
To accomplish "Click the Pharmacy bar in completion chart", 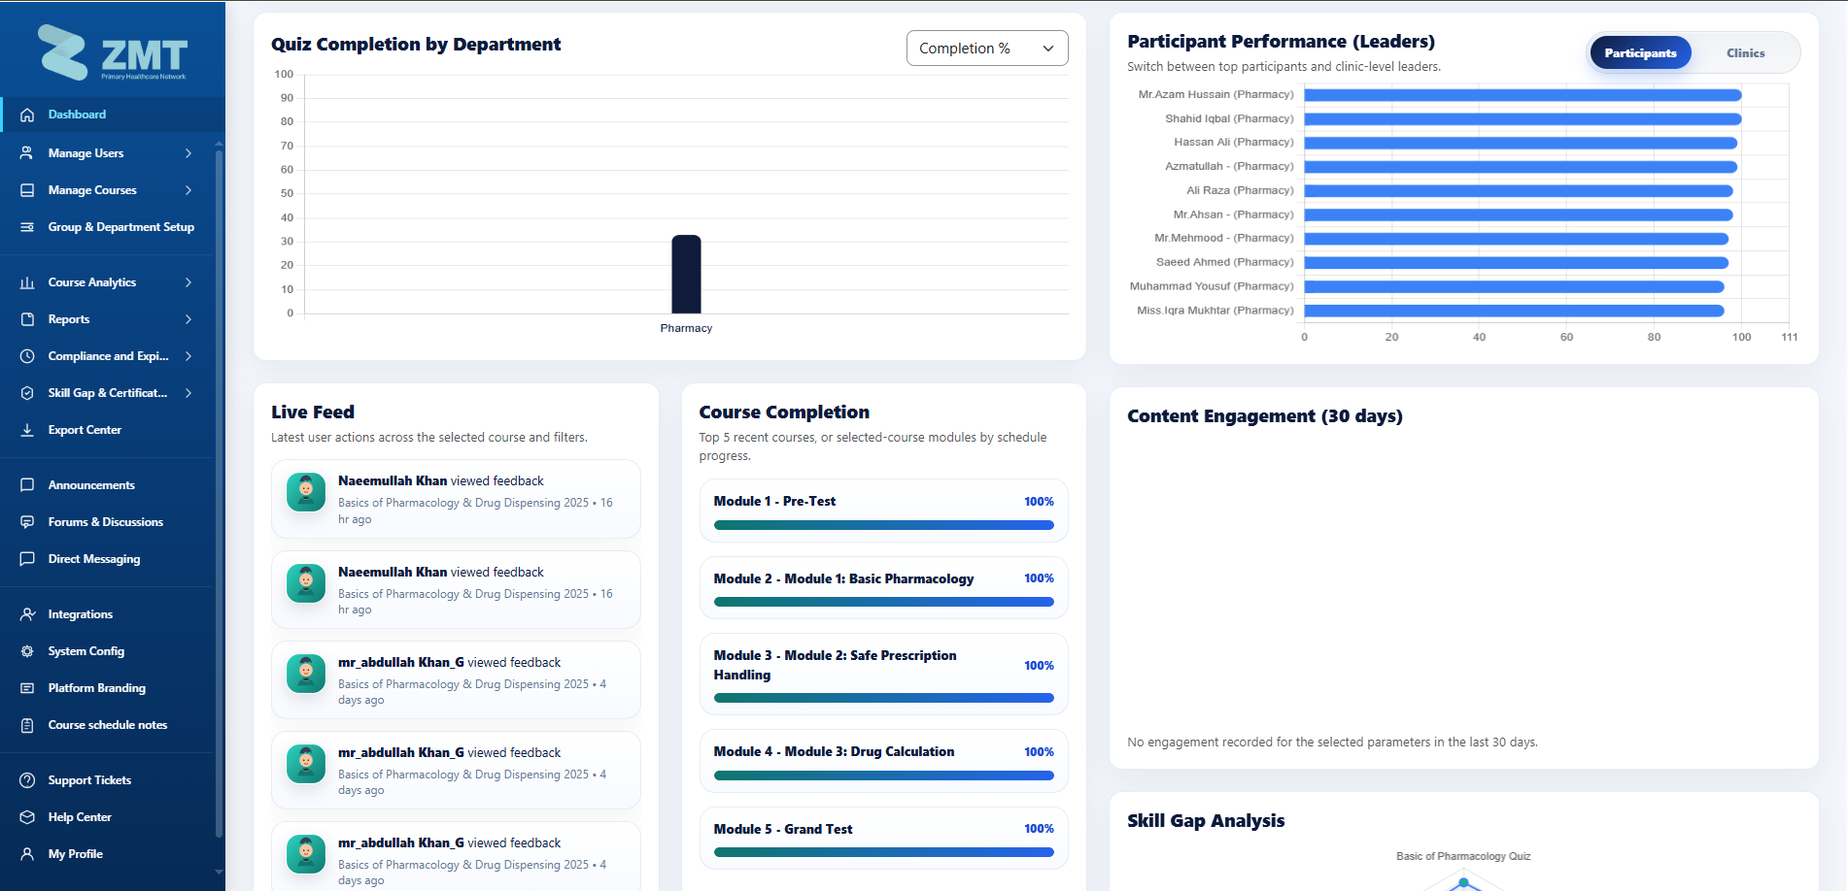I will click(x=686, y=274).
